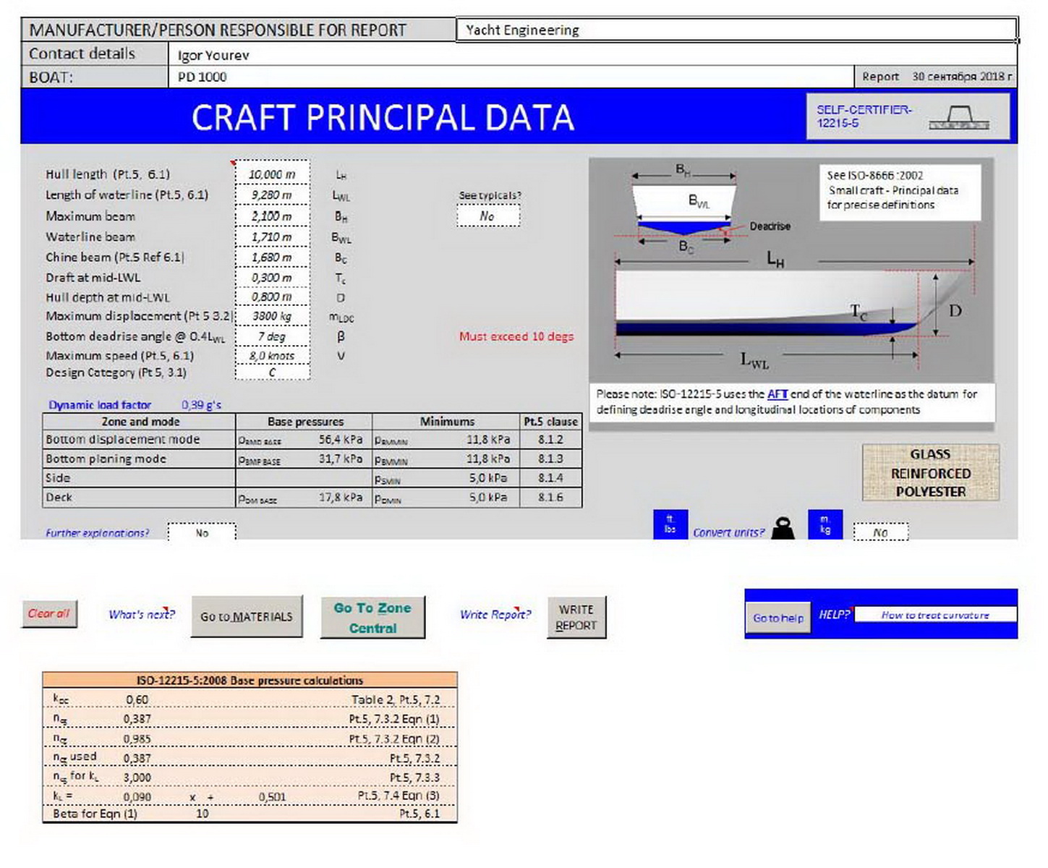The image size is (1048, 868).
Task: Click the Side minimum 5,0 kPa cell
Action: click(446, 478)
